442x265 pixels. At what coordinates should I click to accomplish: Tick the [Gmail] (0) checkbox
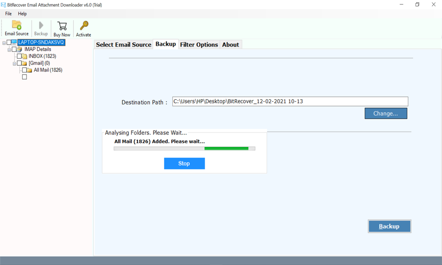(x=19, y=63)
